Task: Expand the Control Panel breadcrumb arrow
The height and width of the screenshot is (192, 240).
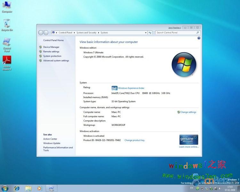Action: (x=74, y=33)
